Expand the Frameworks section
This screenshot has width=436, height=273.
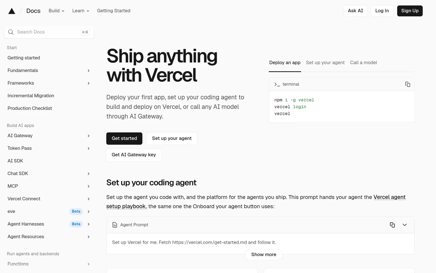click(x=89, y=83)
